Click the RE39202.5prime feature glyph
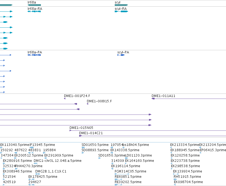226x186 pixels. (118, 185)
